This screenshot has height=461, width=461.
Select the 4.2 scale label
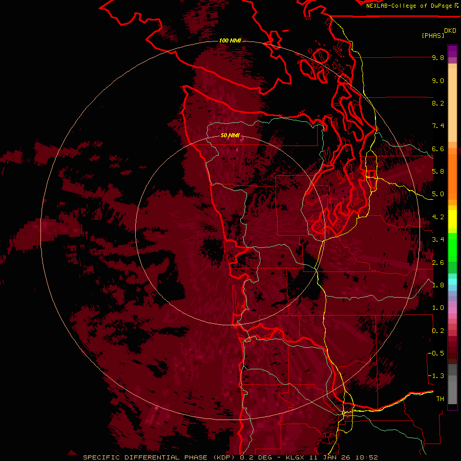coord(438,217)
